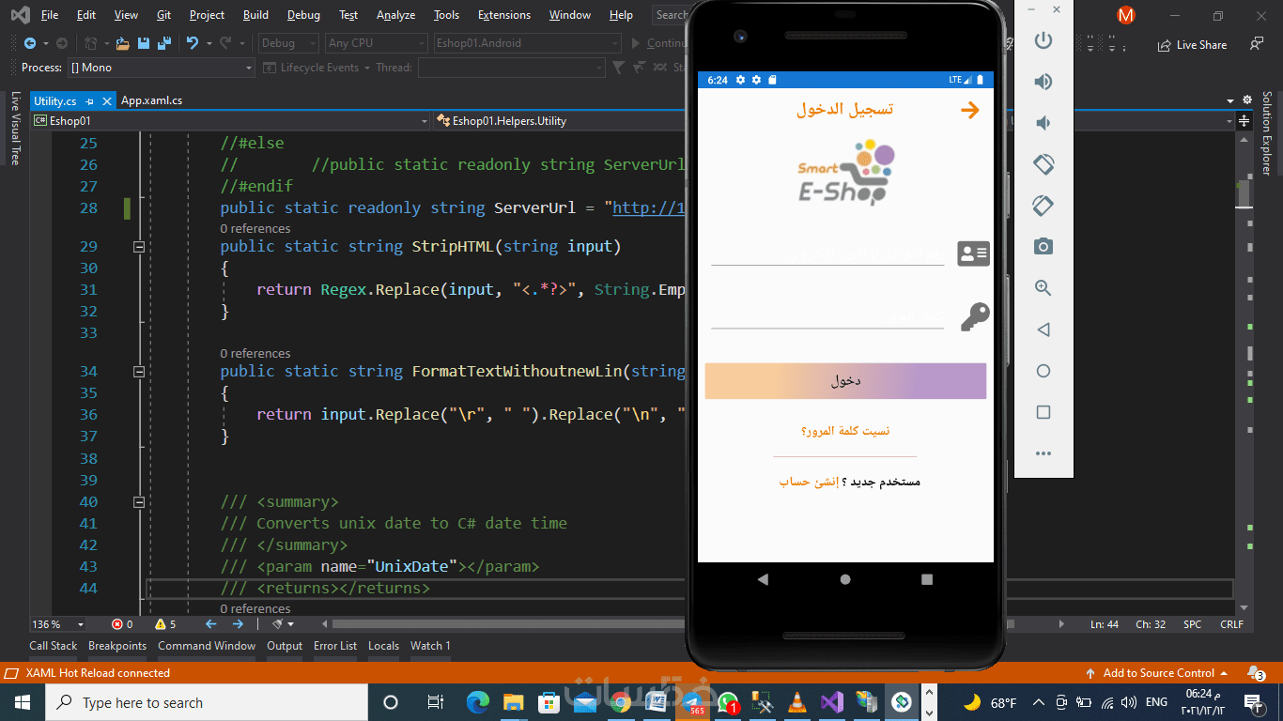
Task: Collapse the FormatTextWithoutnewLin method outline
Action: coord(139,371)
